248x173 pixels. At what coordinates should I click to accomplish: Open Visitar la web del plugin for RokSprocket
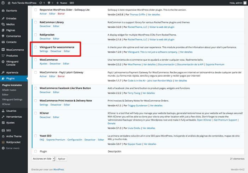(162, 39)
